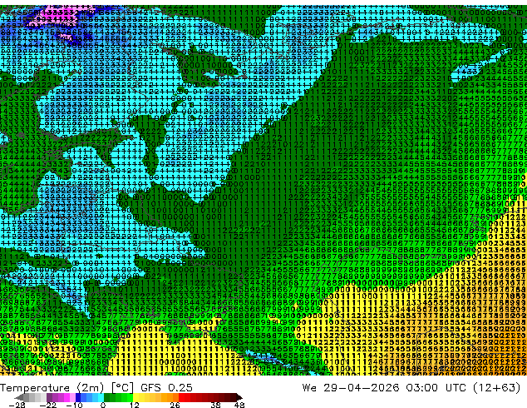
Task: Pick the dark purple legend swatch above -22
Action: tap(49, 397)
